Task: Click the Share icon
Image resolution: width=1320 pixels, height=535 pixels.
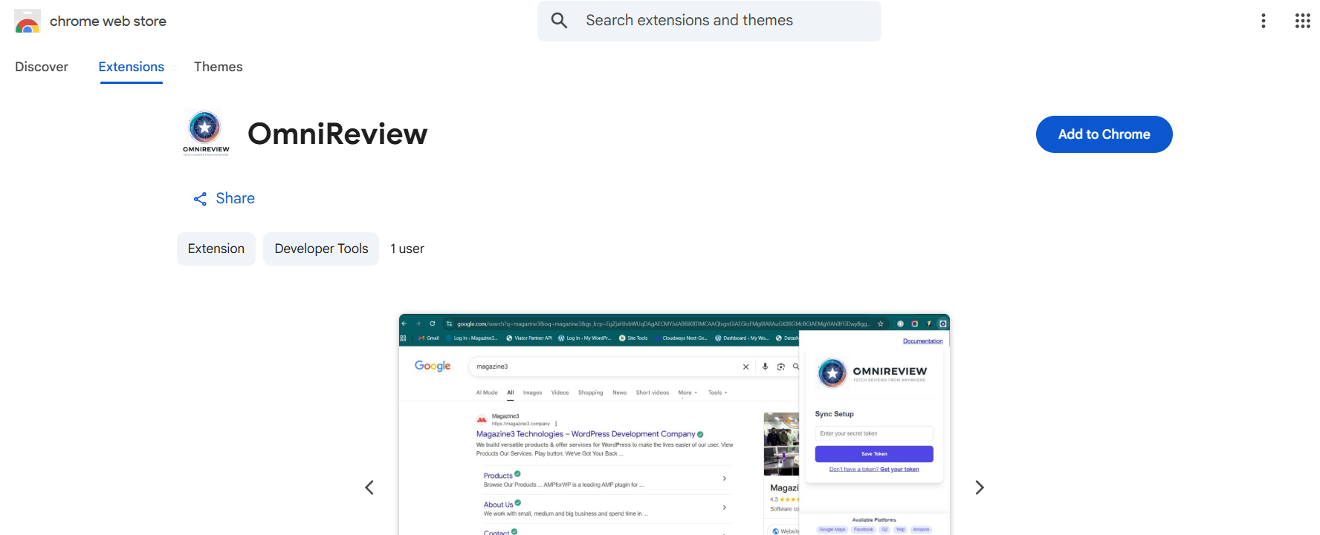Action: [x=200, y=199]
